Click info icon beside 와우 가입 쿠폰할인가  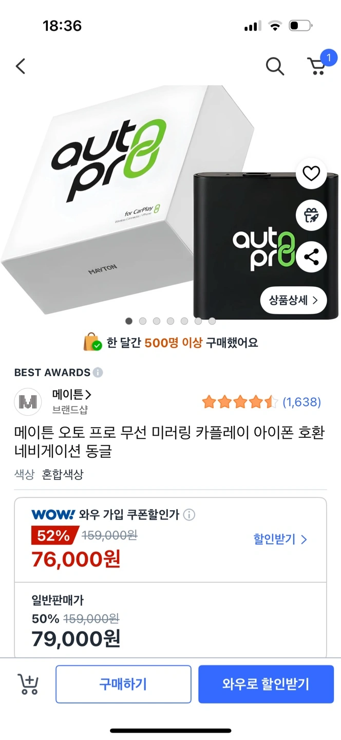tap(189, 514)
